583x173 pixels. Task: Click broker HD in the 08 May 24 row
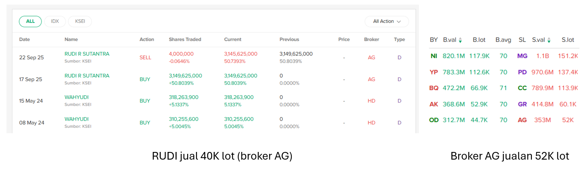pyautogui.click(x=371, y=123)
